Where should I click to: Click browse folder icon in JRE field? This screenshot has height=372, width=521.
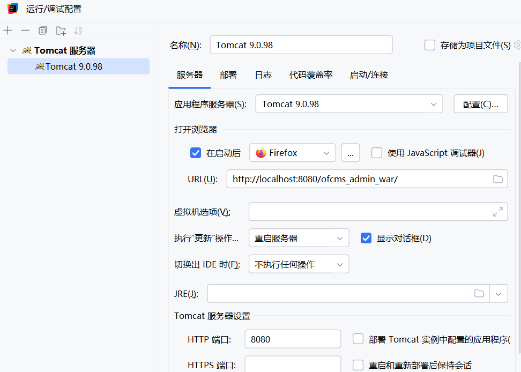pyautogui.click(x=479, y=293)
